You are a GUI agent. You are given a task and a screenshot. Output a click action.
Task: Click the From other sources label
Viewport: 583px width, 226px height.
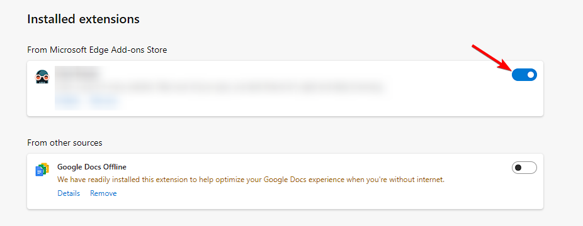tap(65, 143)
